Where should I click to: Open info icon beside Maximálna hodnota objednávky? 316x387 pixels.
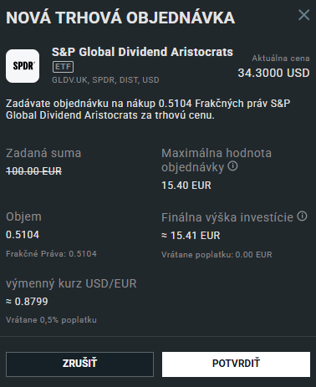pyautogui.click(x=232, y=166)
